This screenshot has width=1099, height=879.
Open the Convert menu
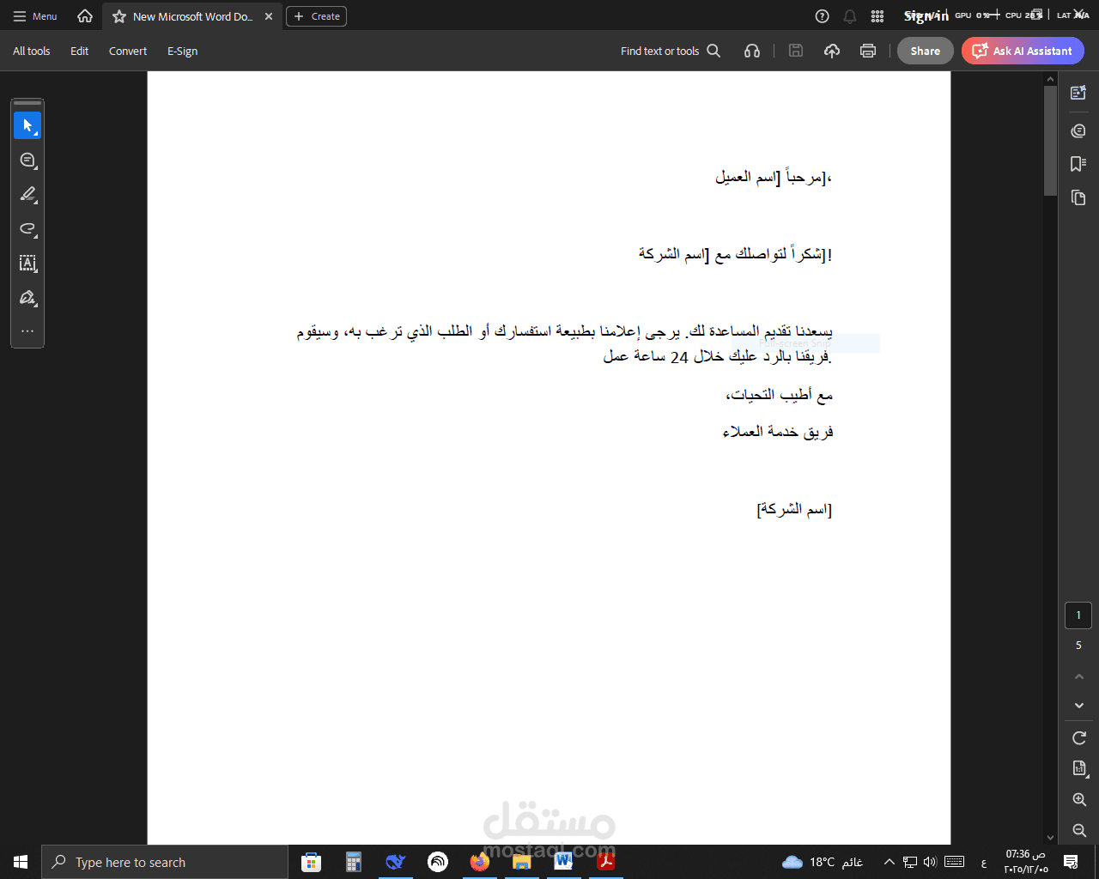click(x=128, y=51)
